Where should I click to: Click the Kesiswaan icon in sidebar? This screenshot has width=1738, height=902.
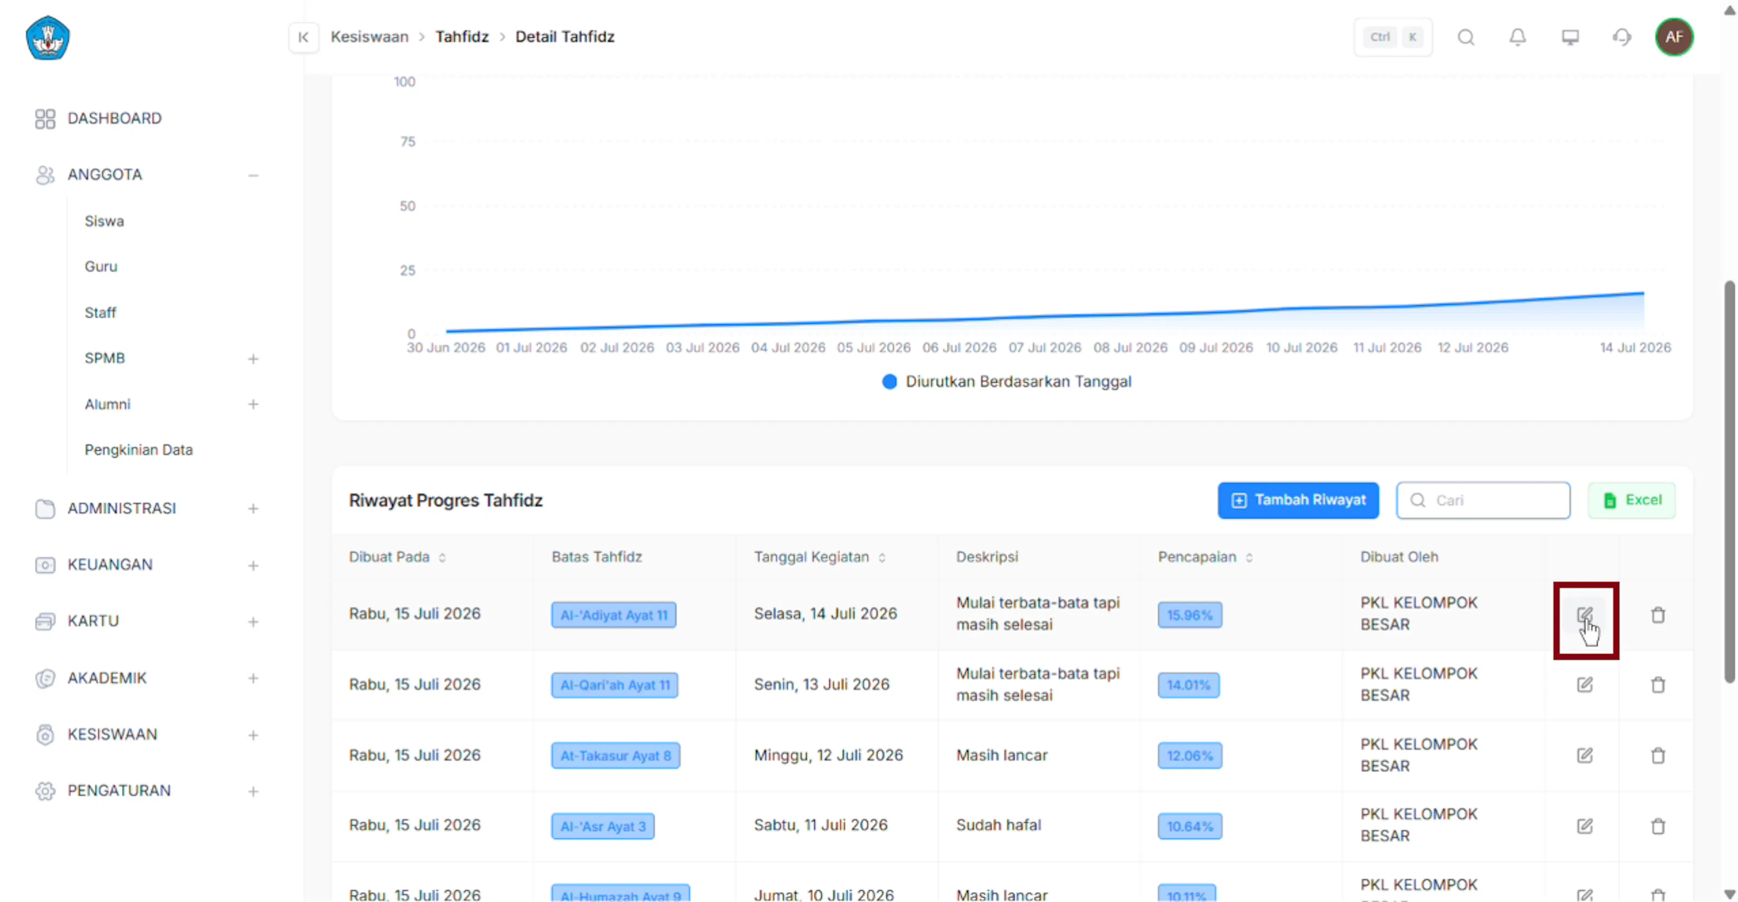pos(45,734)
